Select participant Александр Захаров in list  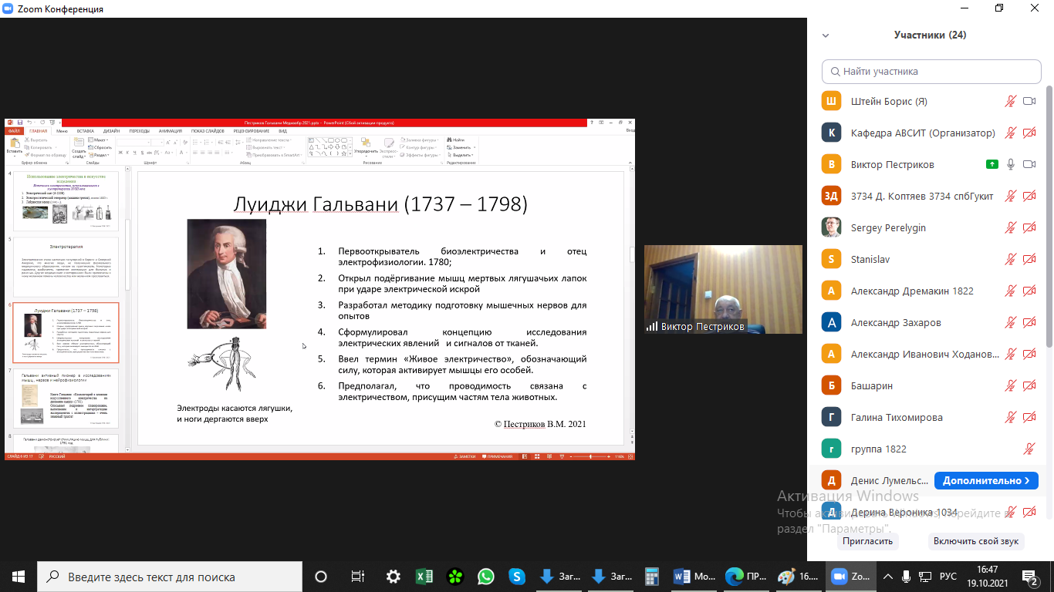coord(895,322)
